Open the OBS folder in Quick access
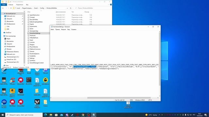209x117 pixels. [8, 29]
